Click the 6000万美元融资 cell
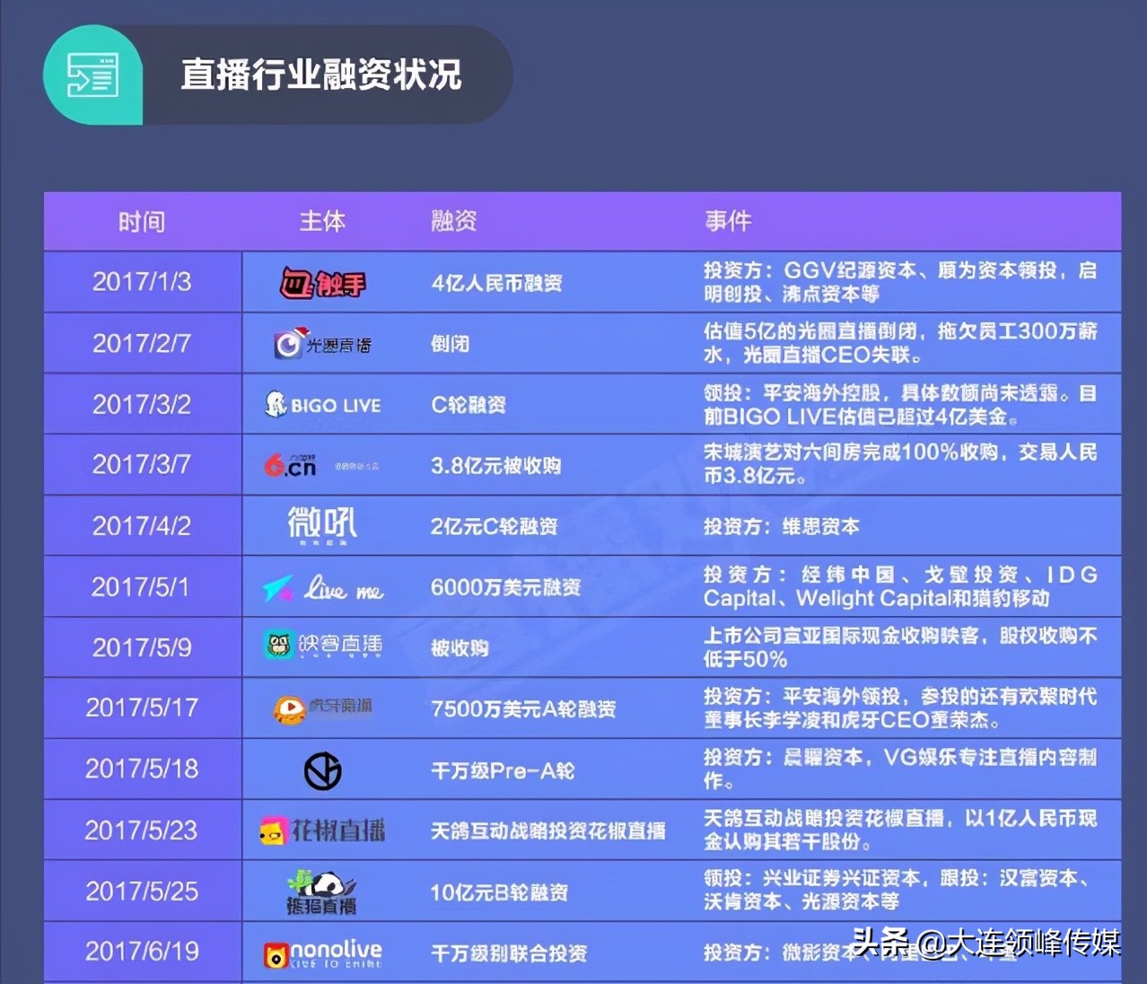This screenshot has height=984, width=1147. click(506, 588)
